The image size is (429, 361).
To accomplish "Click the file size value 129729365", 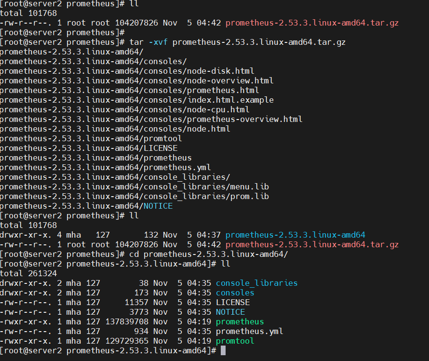I will pyautogui.click(x=127, y=341).
